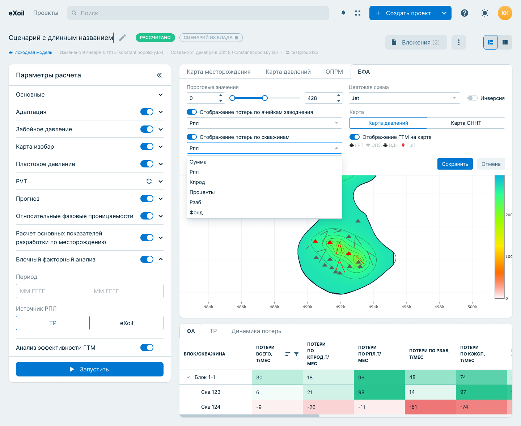Click the Сохранить button
The image size is (521, 426).
point(455,164)
